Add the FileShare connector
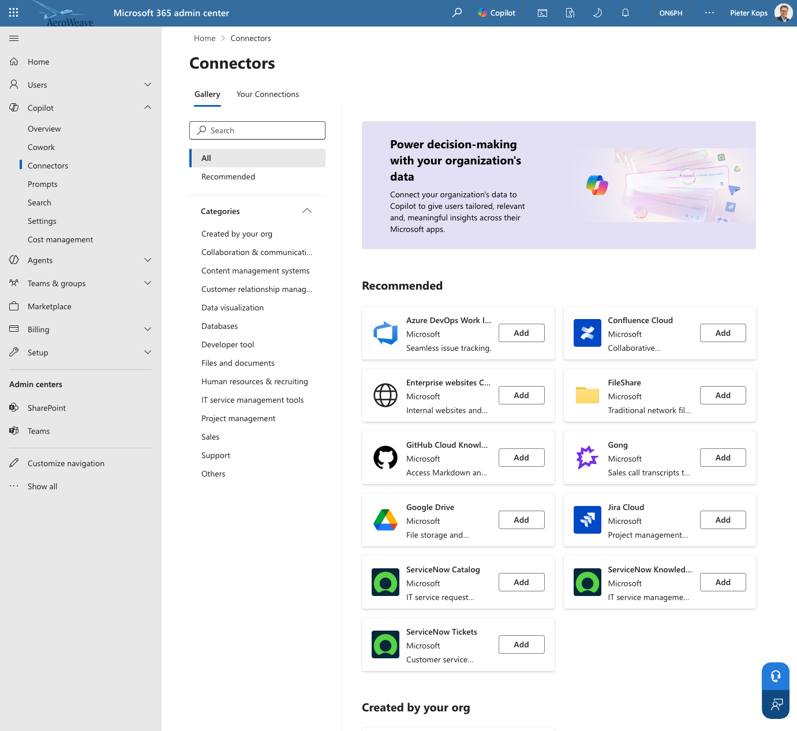797x731 pixels. 723,395
